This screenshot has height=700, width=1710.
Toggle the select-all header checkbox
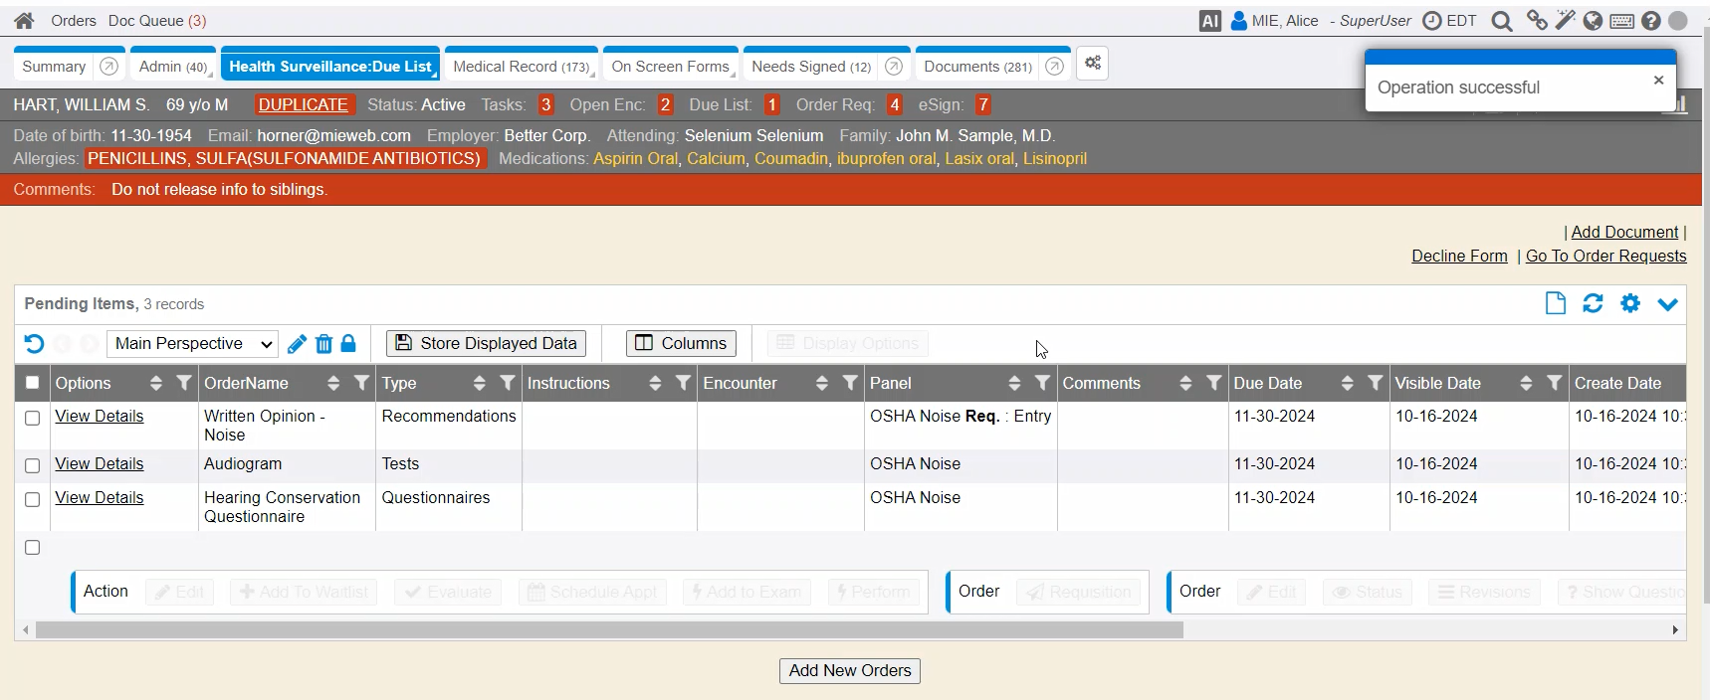click(x=33, y=383)
